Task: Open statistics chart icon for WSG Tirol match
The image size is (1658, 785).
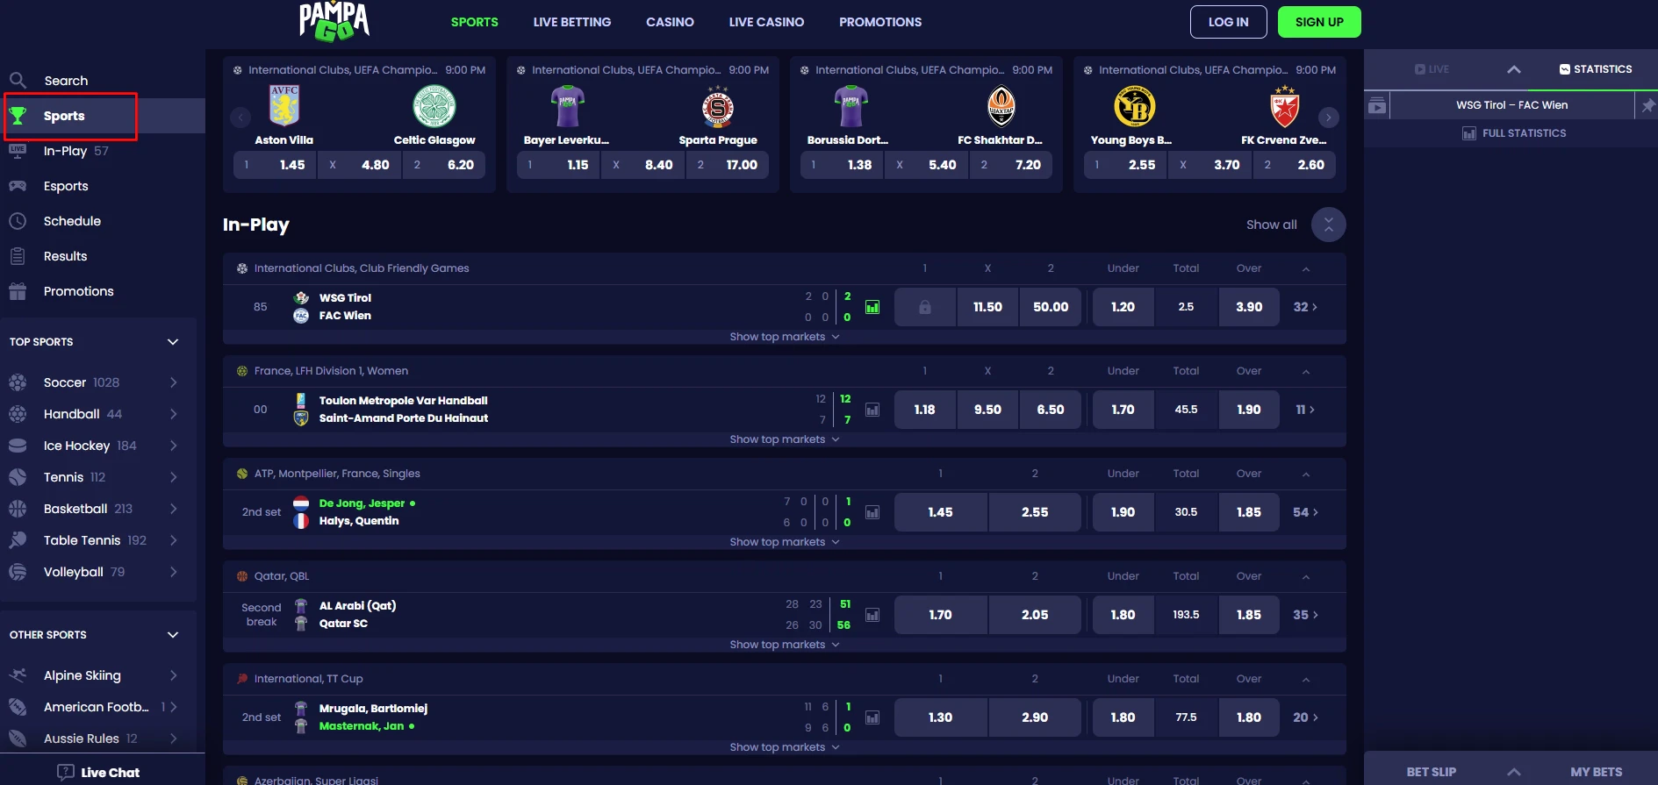Action: pyautogui.click(x=872, y=307)
